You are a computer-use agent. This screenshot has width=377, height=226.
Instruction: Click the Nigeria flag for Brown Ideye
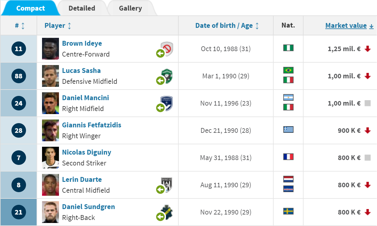(288, 48)
